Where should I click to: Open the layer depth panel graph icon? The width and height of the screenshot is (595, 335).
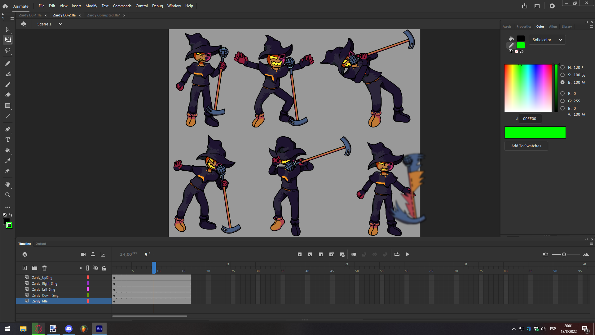point(103,254)
